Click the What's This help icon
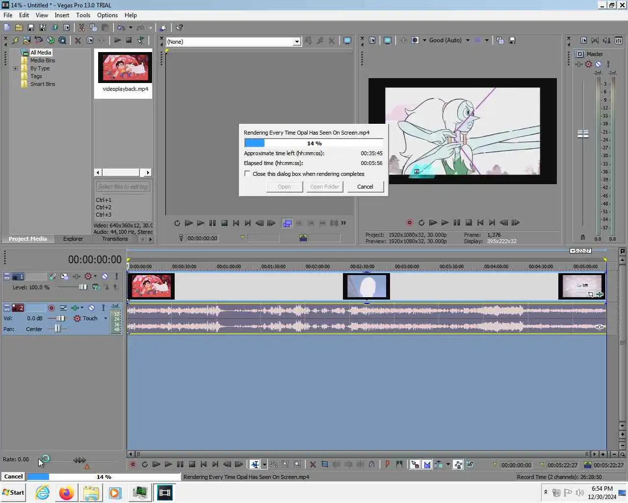 coord(180,28)
